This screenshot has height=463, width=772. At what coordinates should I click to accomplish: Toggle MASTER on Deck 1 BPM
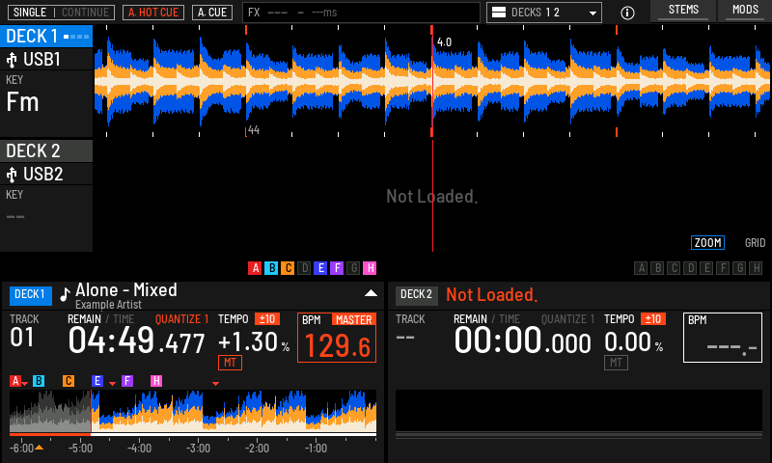pos(353,320)
